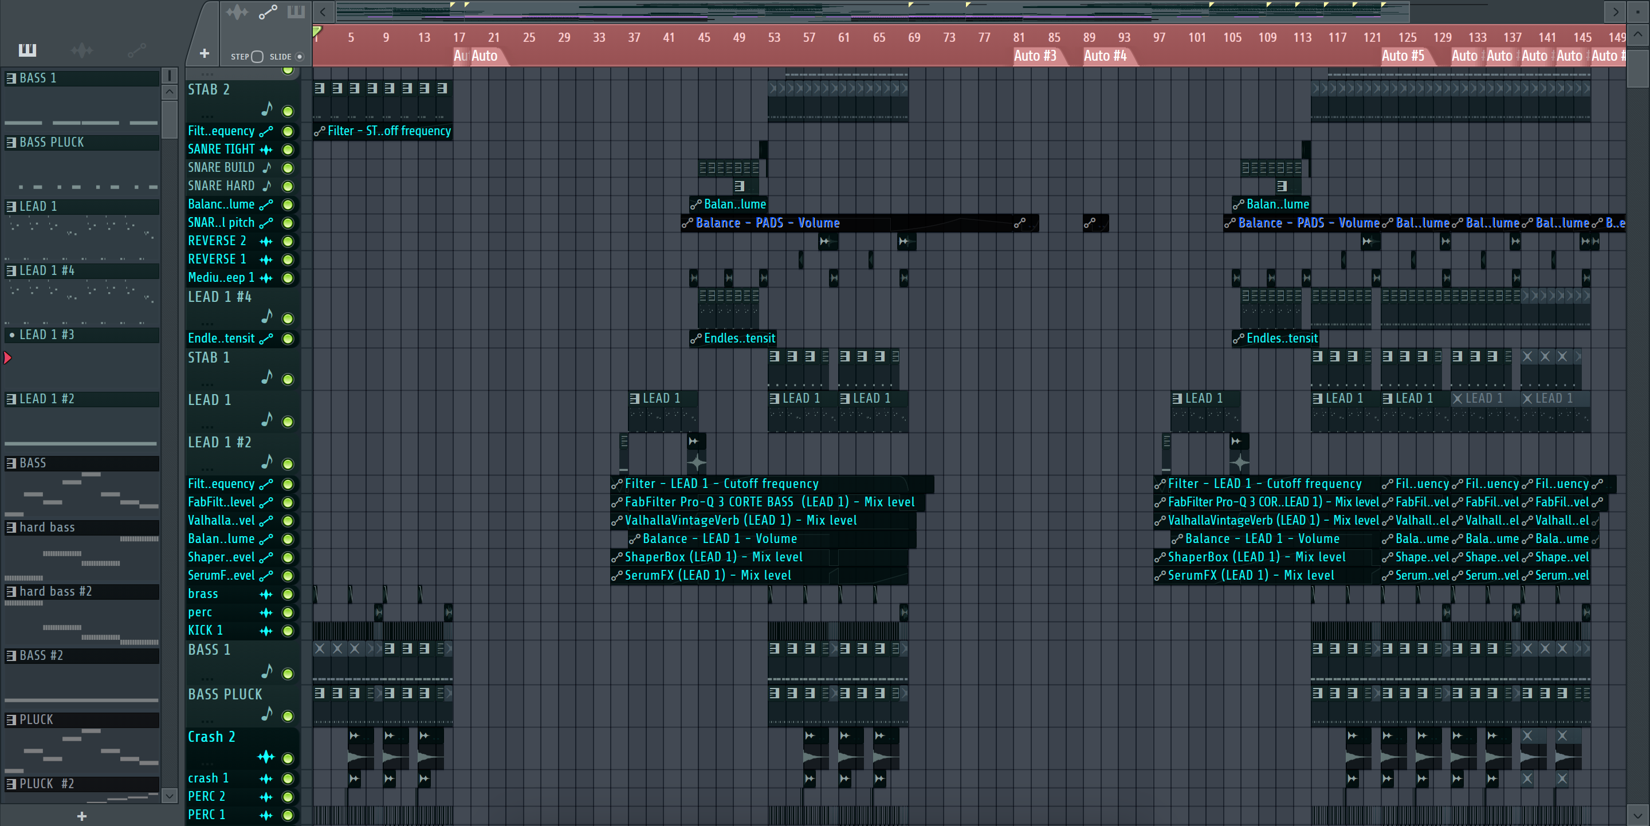Click waveform icon on REVERSE 1 track

[266, 259]
